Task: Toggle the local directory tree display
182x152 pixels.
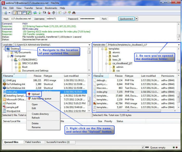Action: coord(19,13)
